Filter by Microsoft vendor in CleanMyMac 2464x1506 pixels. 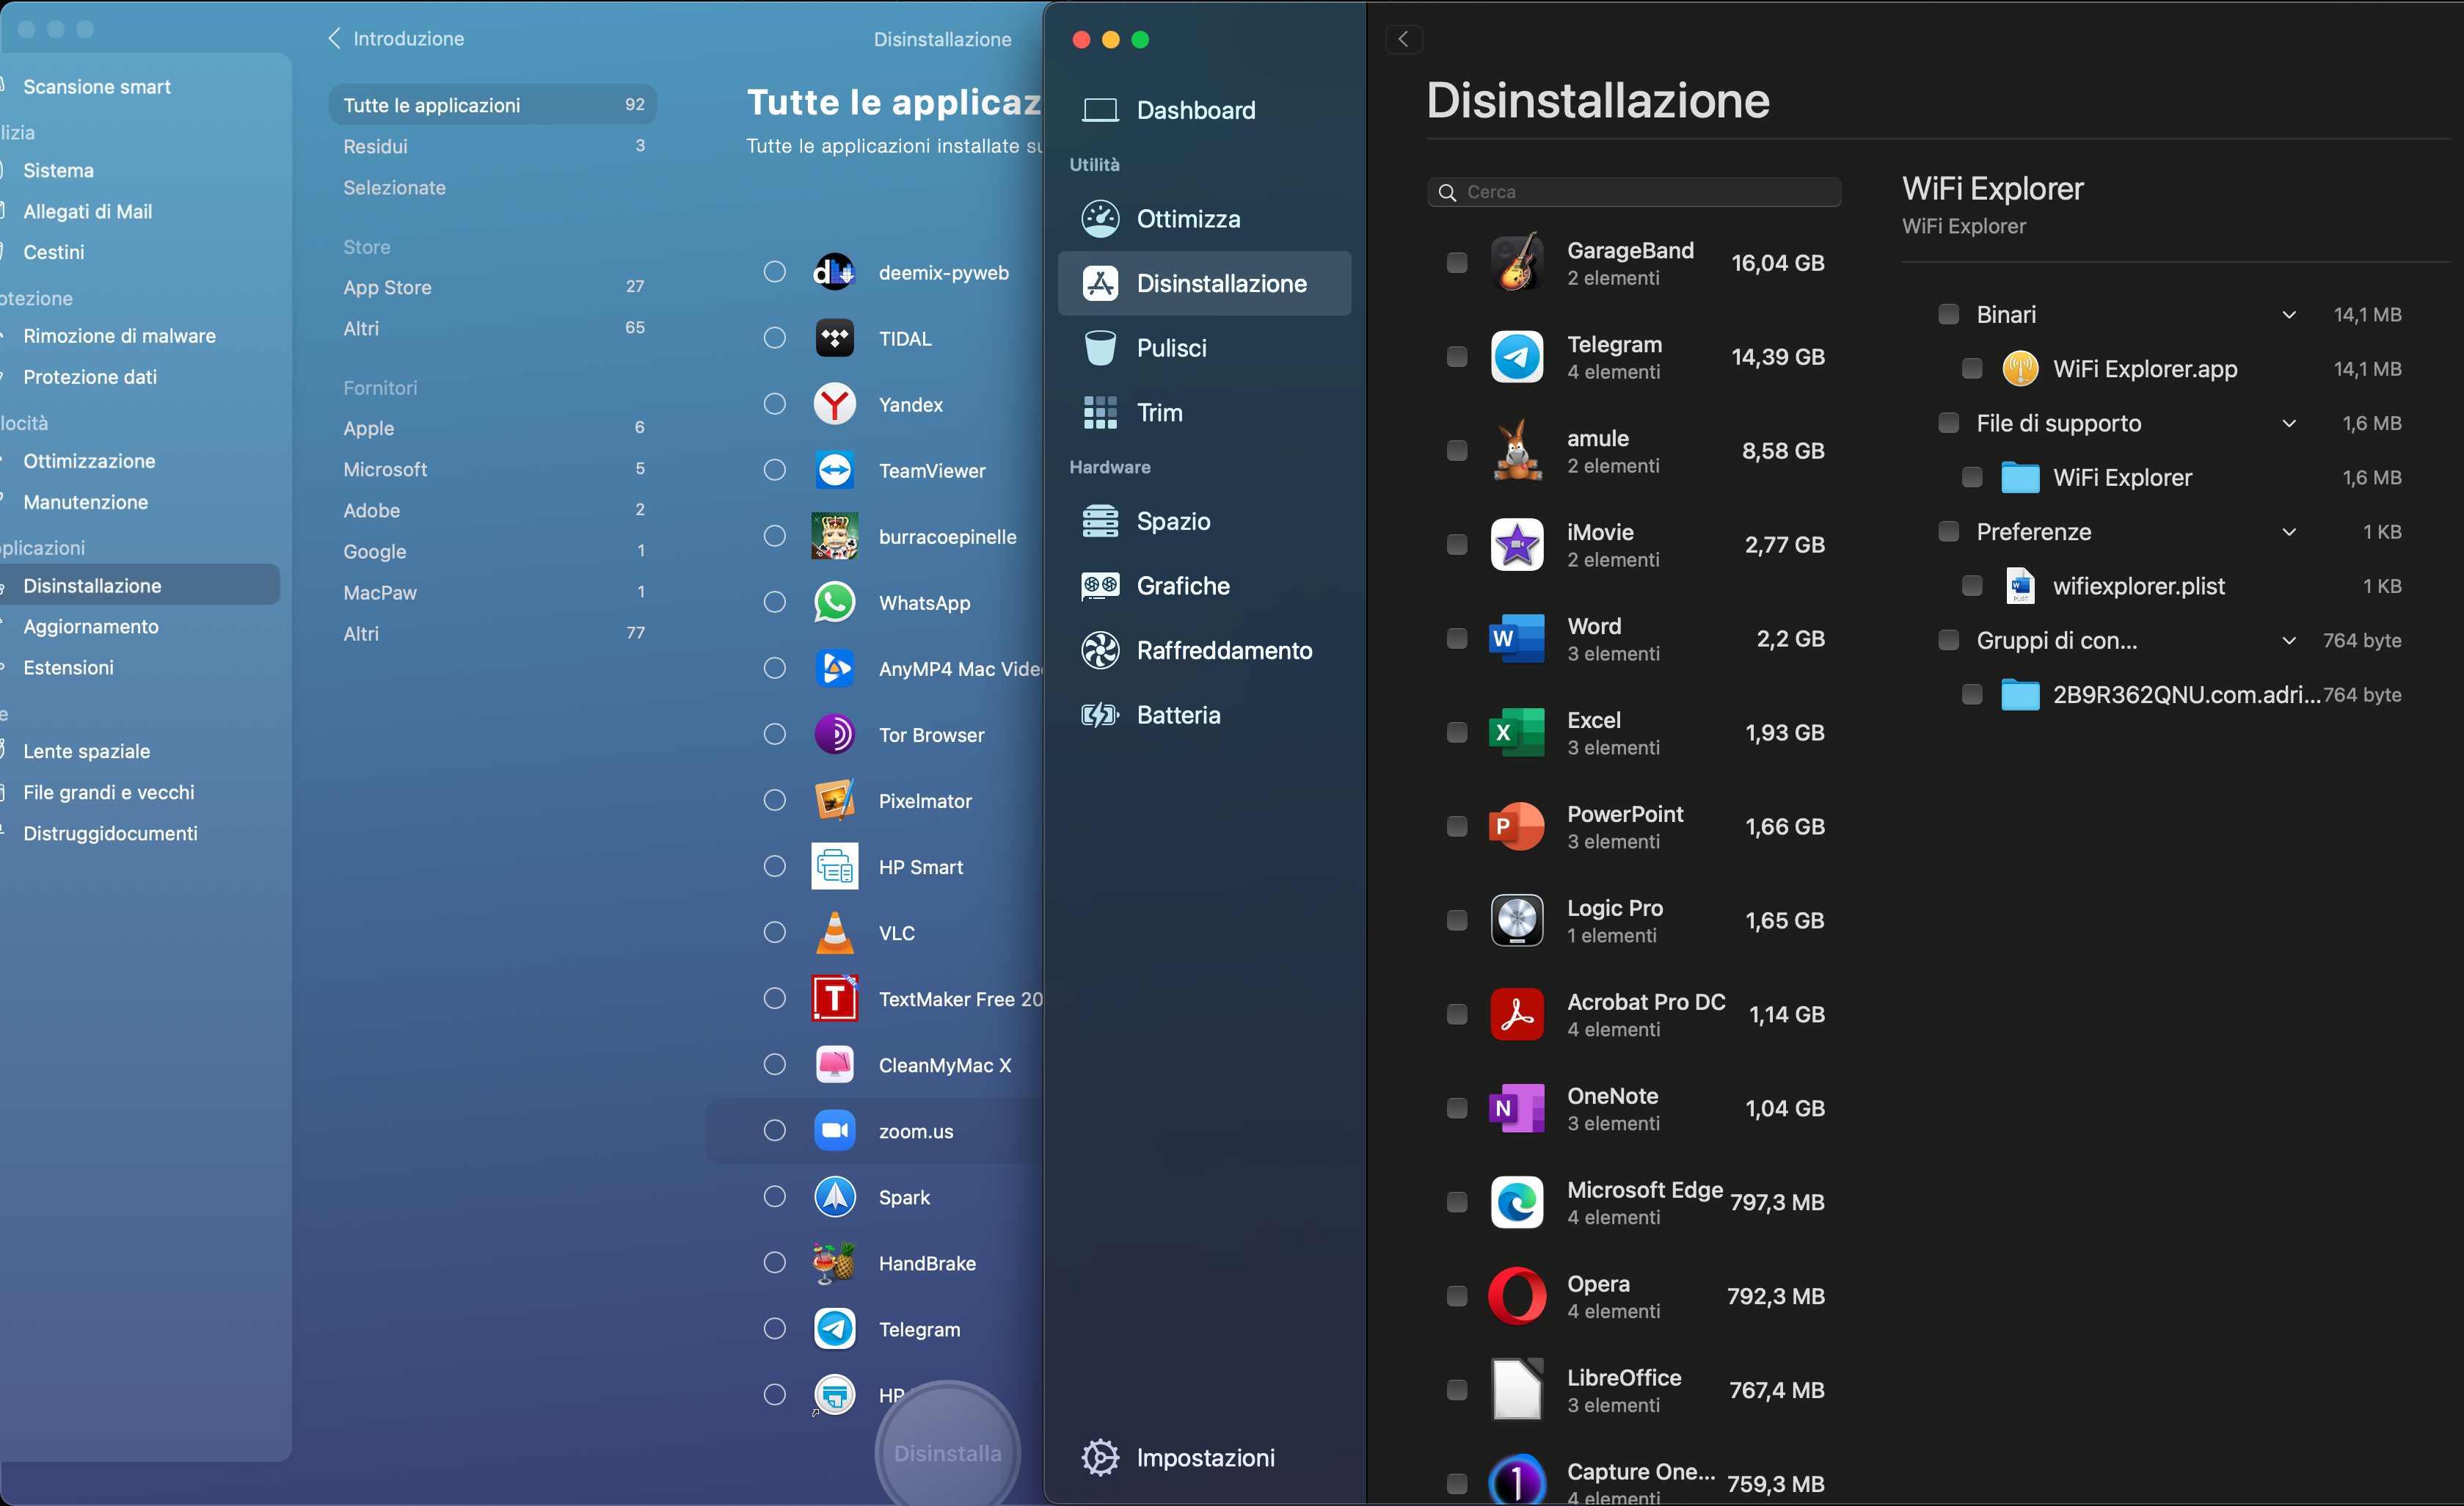492,469
